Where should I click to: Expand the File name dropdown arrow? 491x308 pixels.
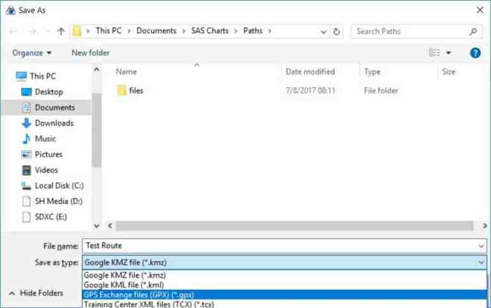point(481,246)
